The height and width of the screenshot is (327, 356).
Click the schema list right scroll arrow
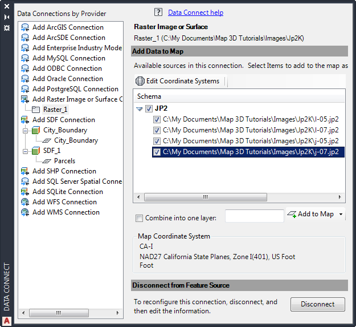(x=339, y=197)
